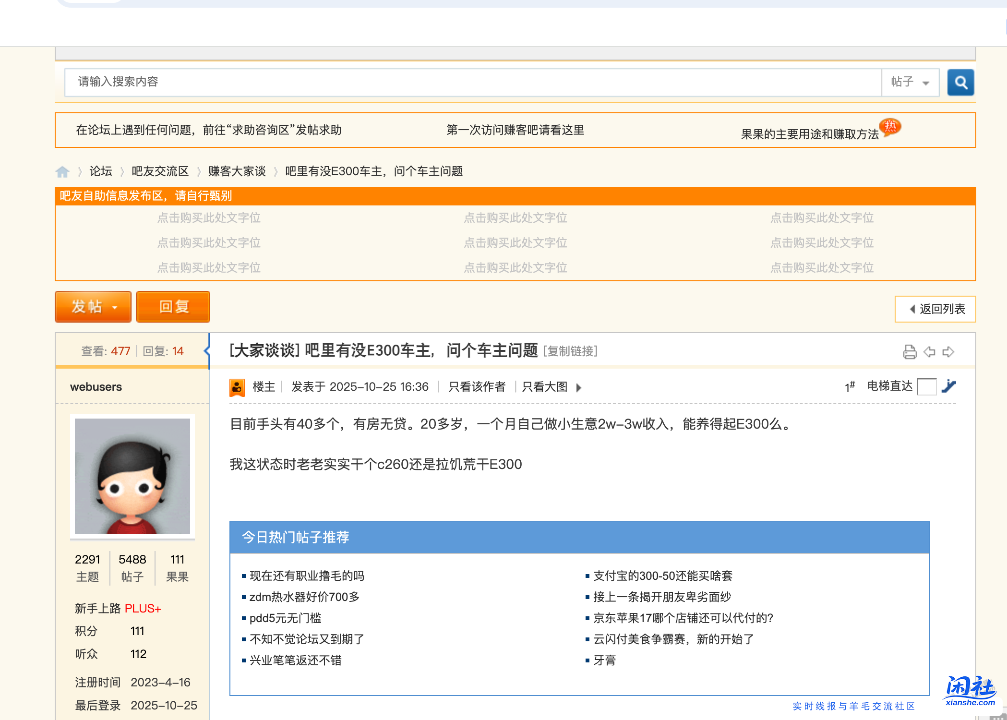Select the next-thread right arrow icon

tap(948, 352)
